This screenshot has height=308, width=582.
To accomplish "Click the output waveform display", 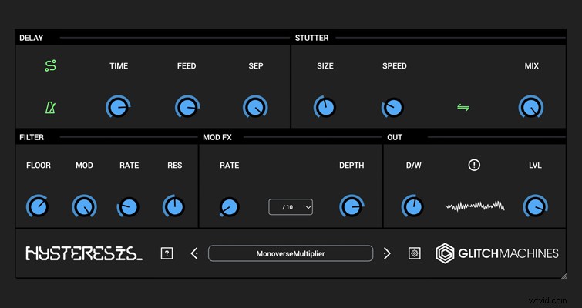I will click(x=475, y=206).
